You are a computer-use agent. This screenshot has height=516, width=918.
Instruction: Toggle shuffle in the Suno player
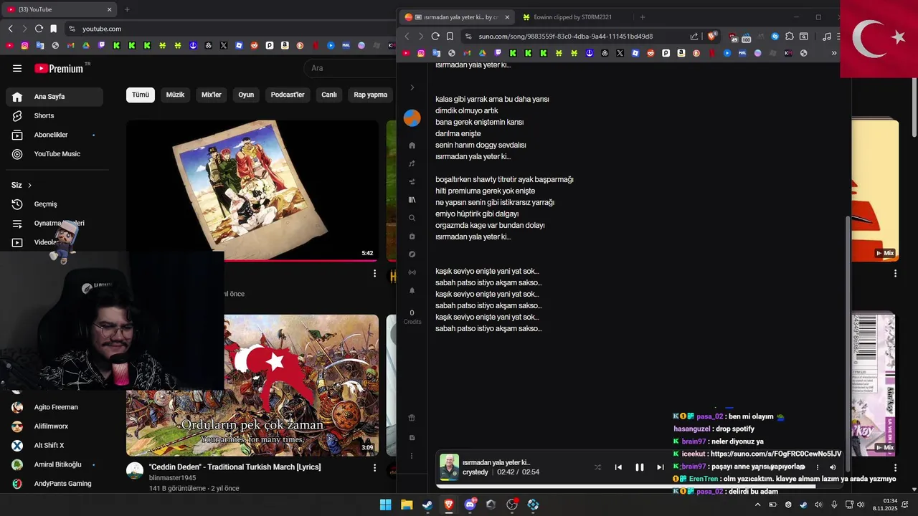coord(597,467)
